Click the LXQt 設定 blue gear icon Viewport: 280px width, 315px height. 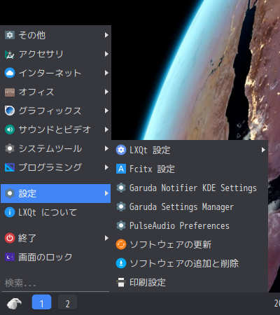coord(121,150)
